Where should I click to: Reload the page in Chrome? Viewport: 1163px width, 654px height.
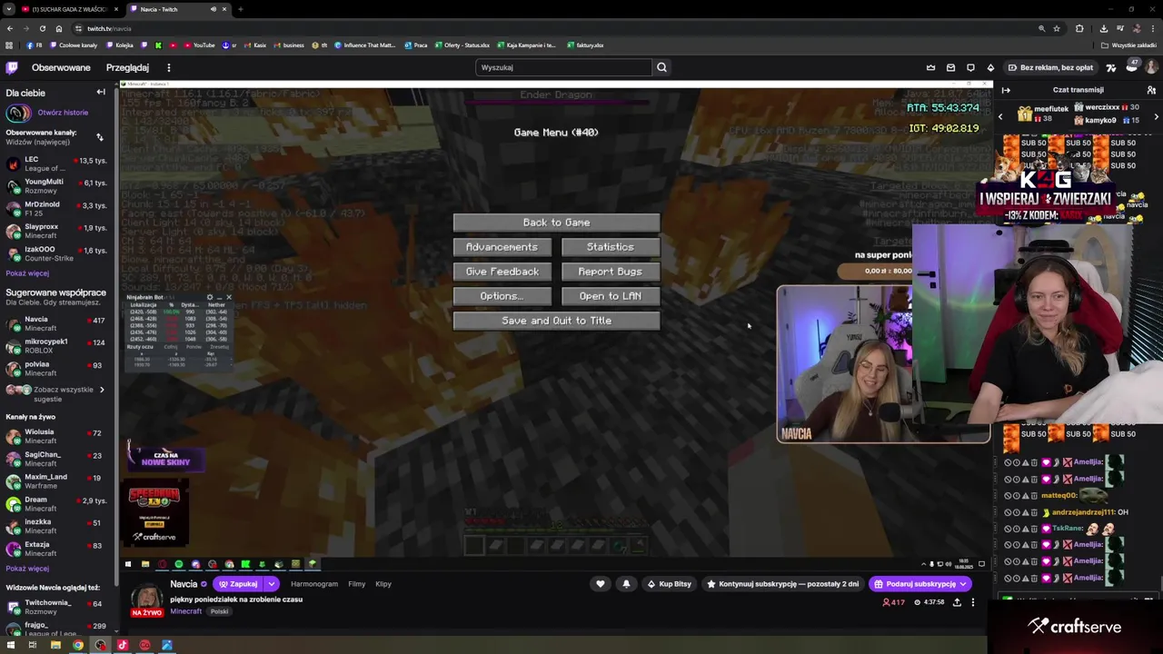point(42,28)
